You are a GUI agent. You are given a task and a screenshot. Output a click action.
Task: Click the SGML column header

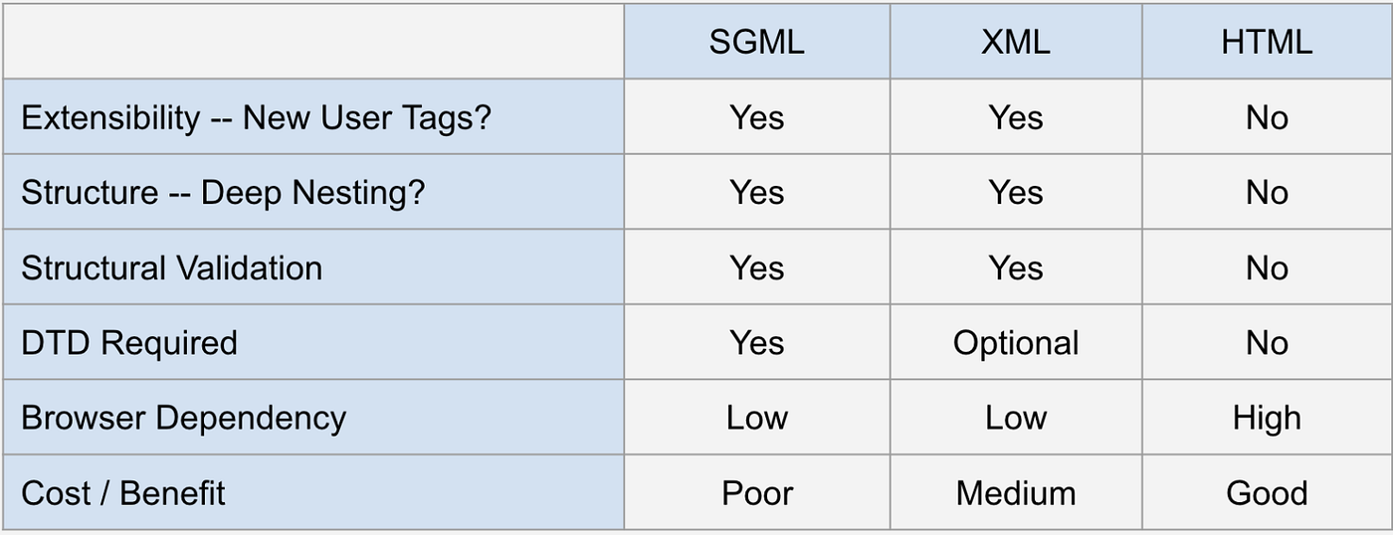[x=757, y=42]
